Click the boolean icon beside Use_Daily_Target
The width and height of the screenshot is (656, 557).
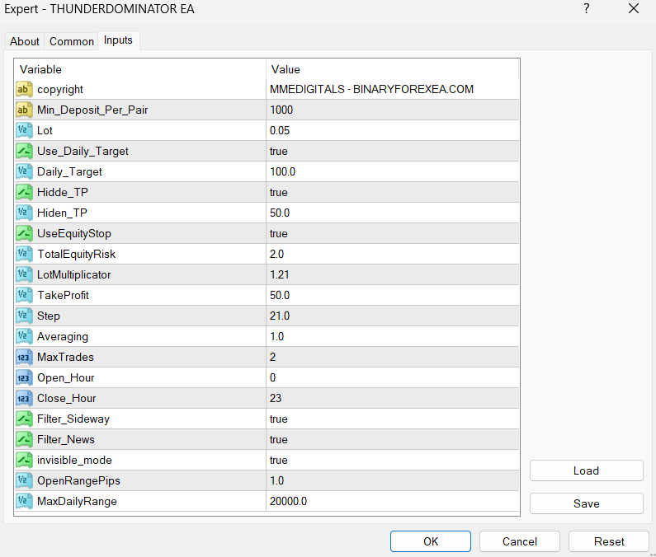[24, 151]
